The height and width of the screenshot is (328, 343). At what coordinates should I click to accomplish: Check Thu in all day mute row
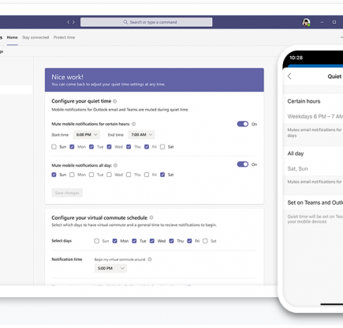pos(129,175)
